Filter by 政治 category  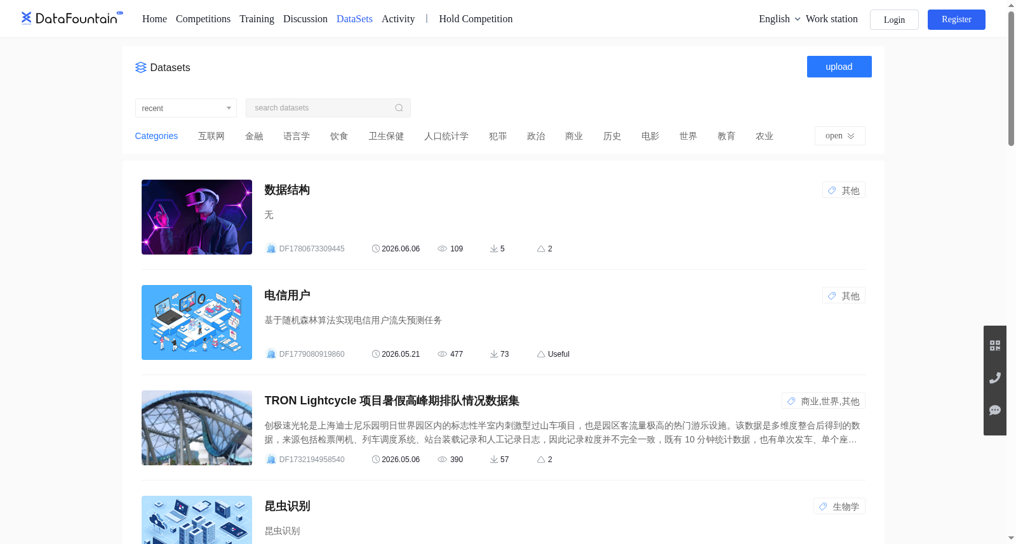536,136
